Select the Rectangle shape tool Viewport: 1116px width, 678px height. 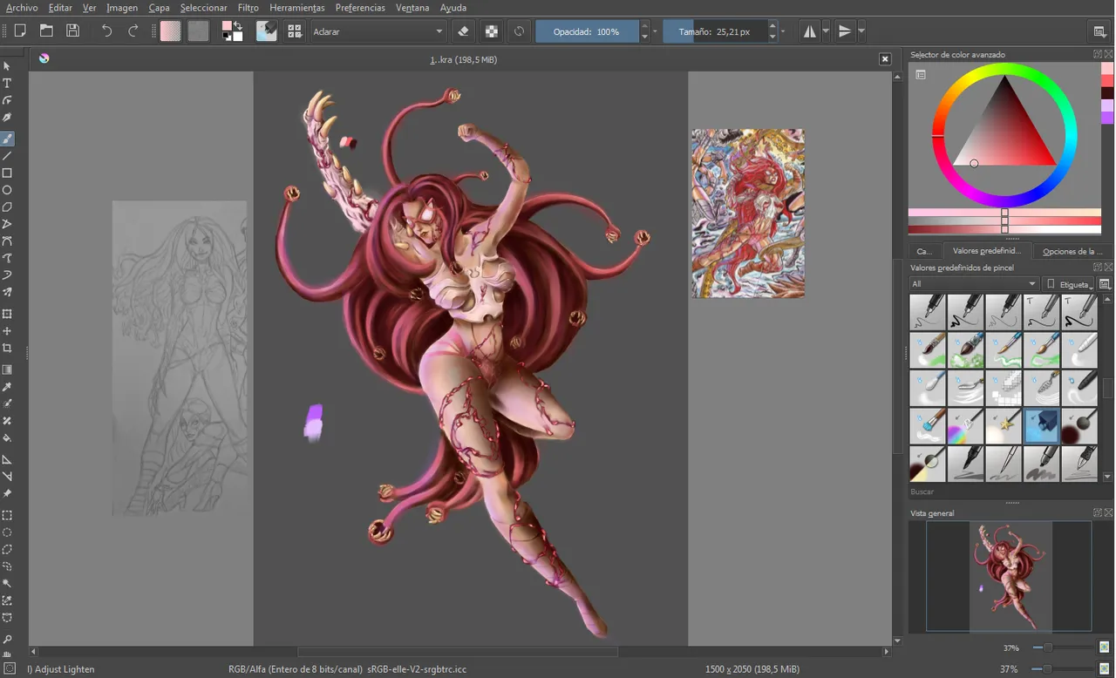[x=7, y=173]
